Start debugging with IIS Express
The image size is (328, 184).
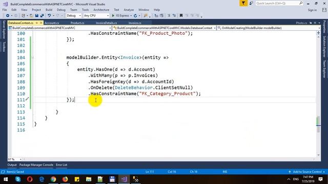click(120, 16)
